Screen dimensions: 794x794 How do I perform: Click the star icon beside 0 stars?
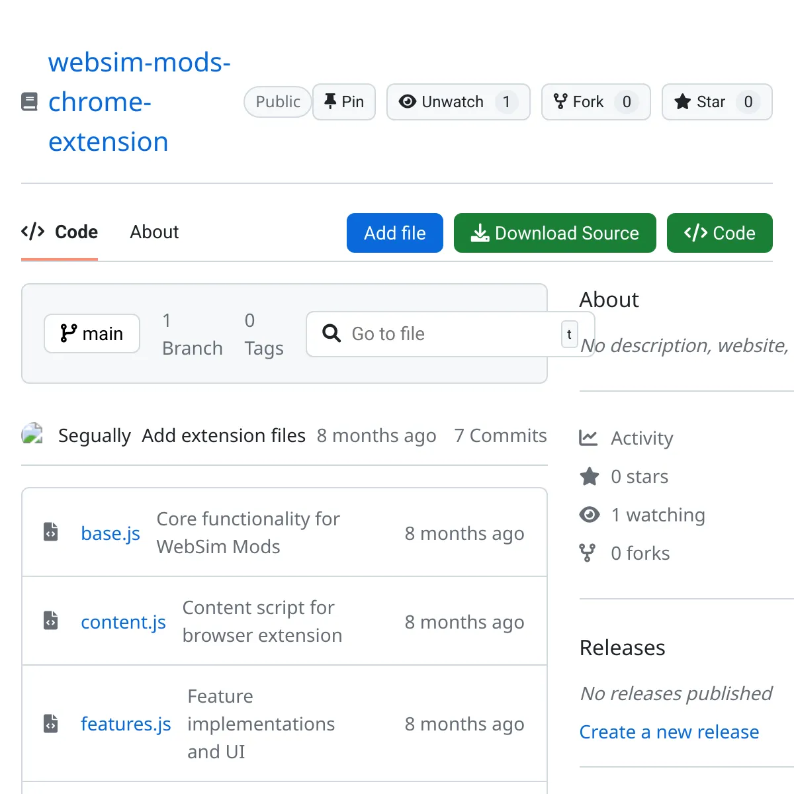click(x=589, y=476)
